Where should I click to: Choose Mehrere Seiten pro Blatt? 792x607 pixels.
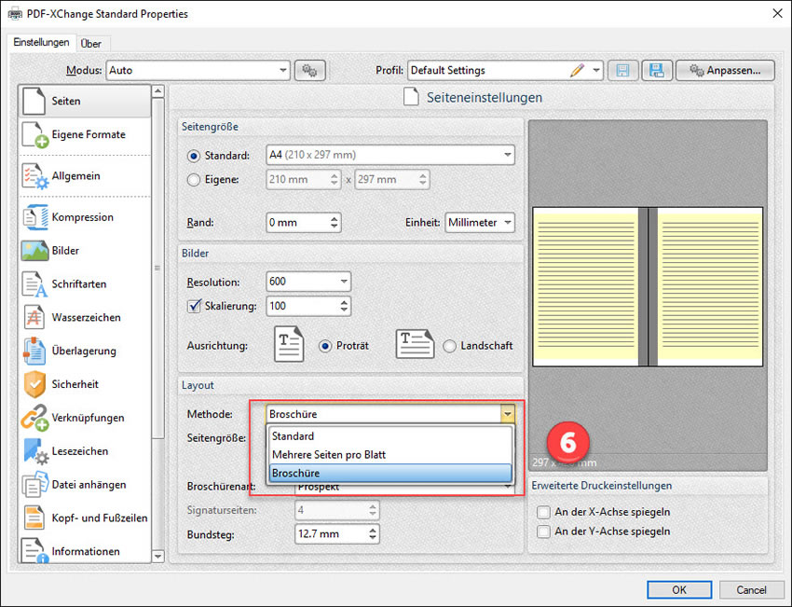click(390, 455)
